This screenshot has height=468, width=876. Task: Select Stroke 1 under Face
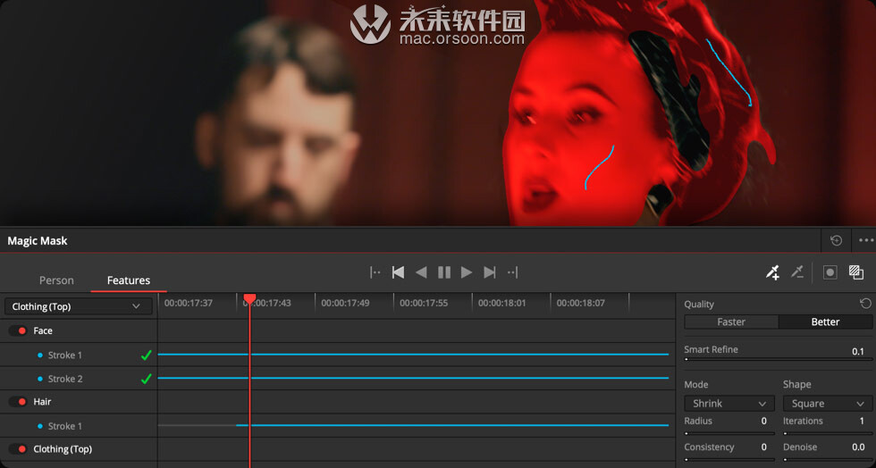[64, 355]
